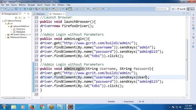Click the Package Explorer horizontal scrollbar
Image resolution: width=196 pixels, height=110 pixels.
tap(16, 98)
